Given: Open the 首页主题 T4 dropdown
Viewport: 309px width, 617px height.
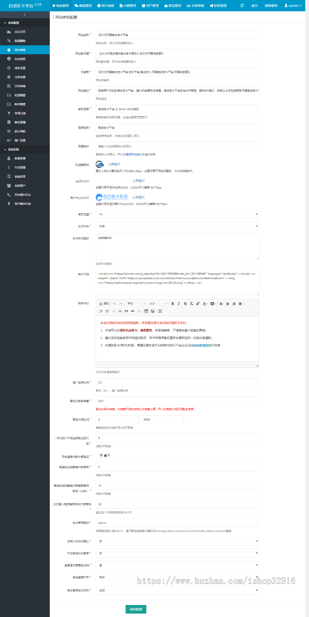Looking at the screenshot, I should tap(177, 214).
